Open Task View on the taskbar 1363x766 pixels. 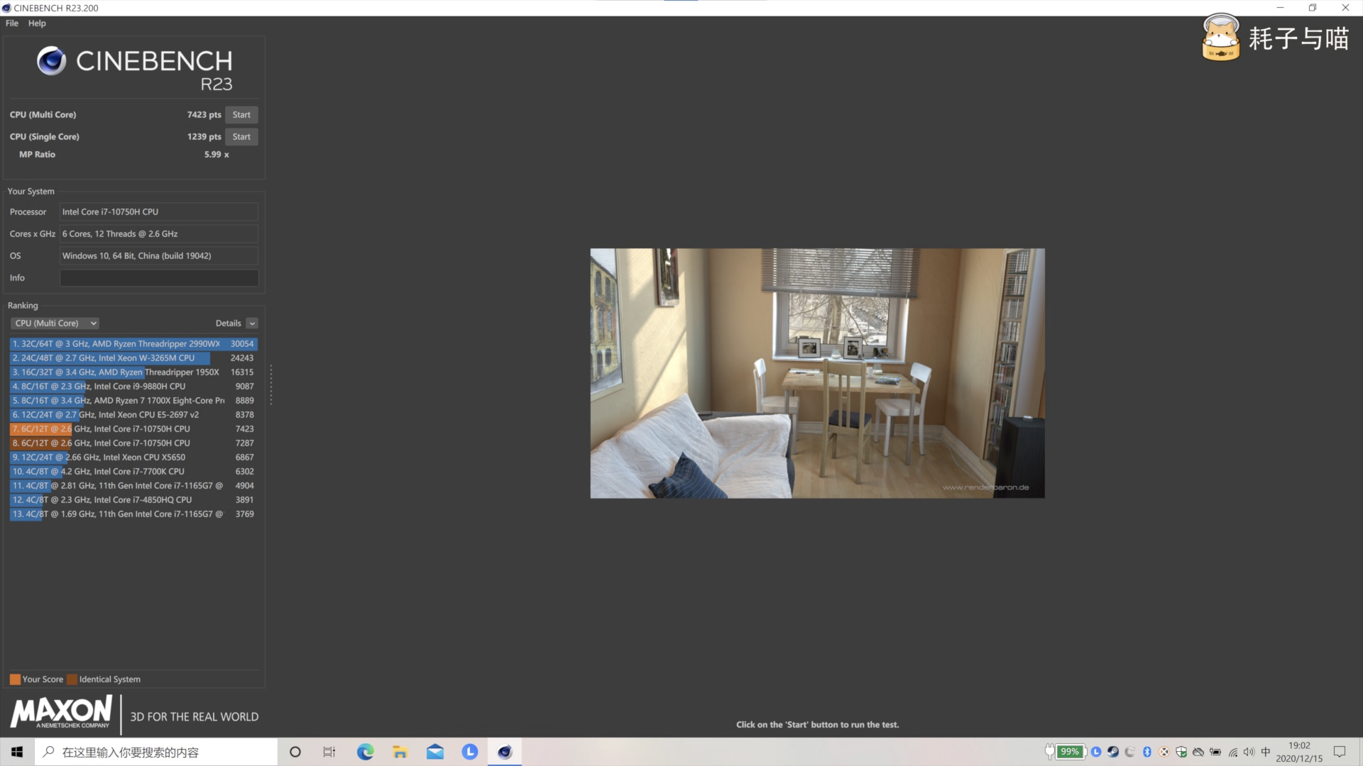pos(329,752)
